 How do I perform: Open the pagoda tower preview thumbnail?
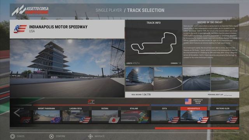[140, 79]
